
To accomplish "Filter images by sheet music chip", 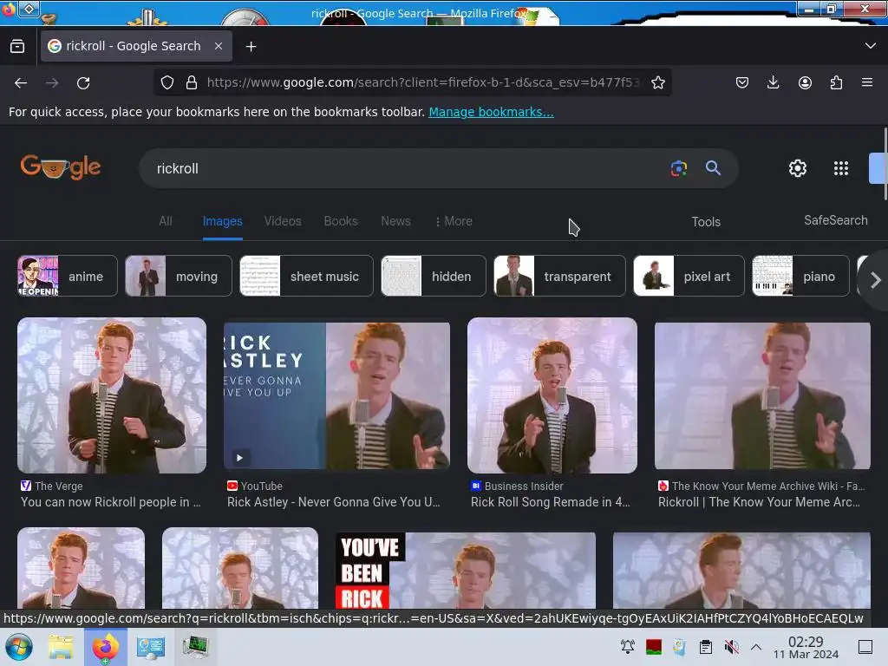I will click(306, 276).
